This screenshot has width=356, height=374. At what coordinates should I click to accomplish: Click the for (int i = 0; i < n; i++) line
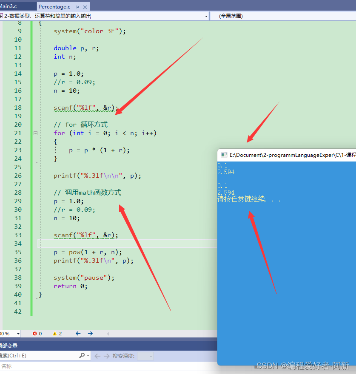105,133
